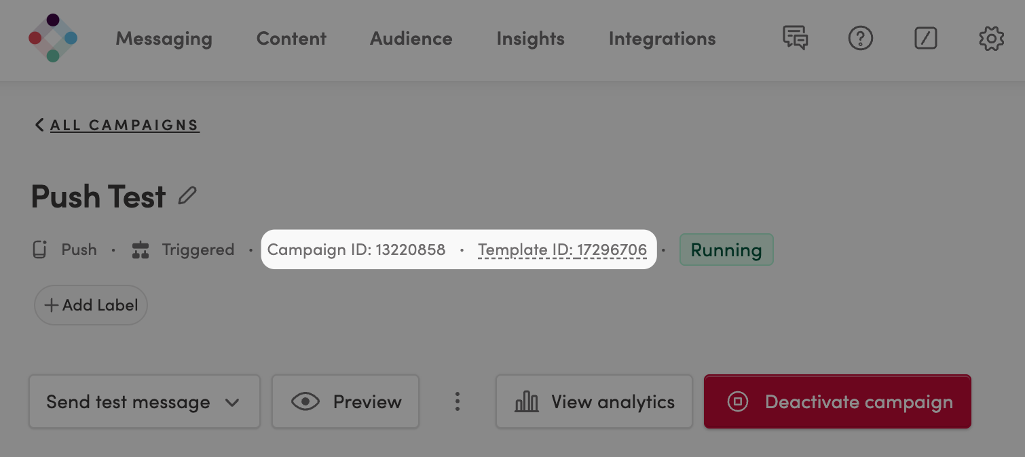Image resolution: width=1025 pixels, height=457 pixels.
Task: Click the Triggered delivery type icon
Action: tap(141, 250)
